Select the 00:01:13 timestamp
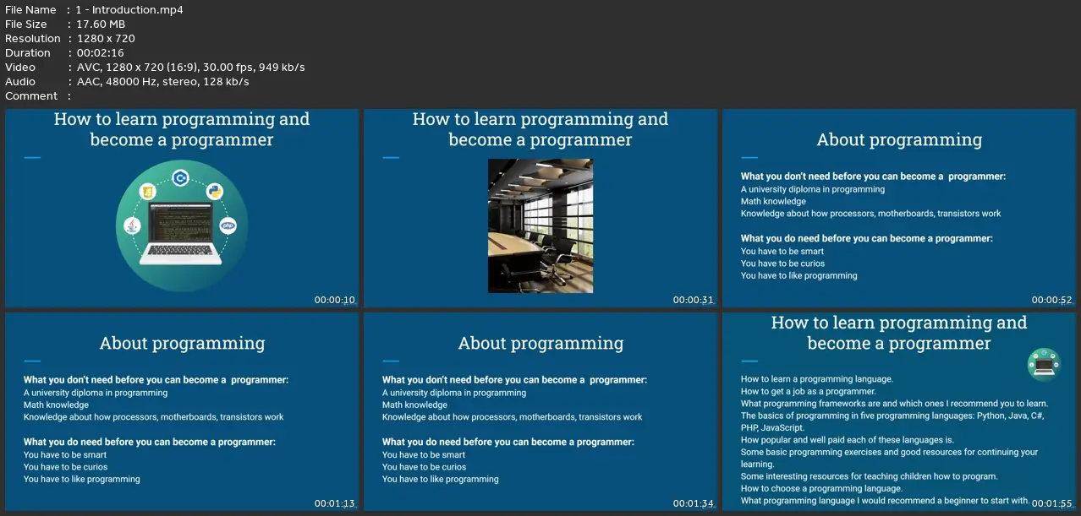The image size is (1081, 516). (335, 503)
